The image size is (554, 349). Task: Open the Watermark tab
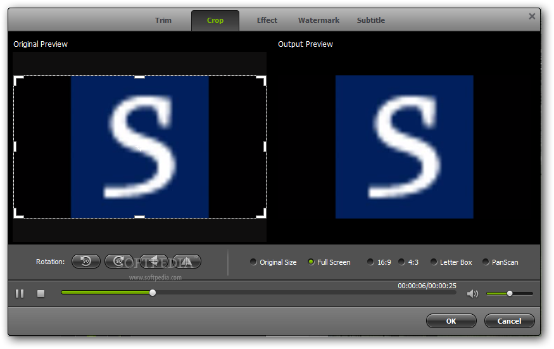318,20
